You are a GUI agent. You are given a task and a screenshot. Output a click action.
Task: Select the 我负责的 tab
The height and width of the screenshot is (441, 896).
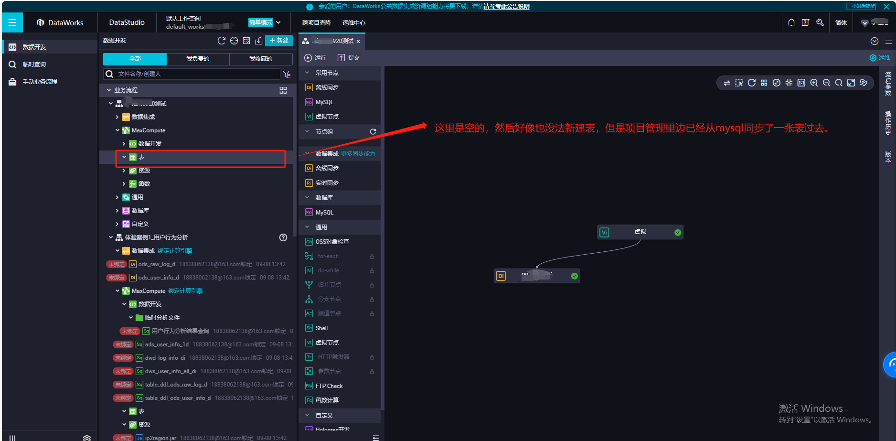click(198, 59)
